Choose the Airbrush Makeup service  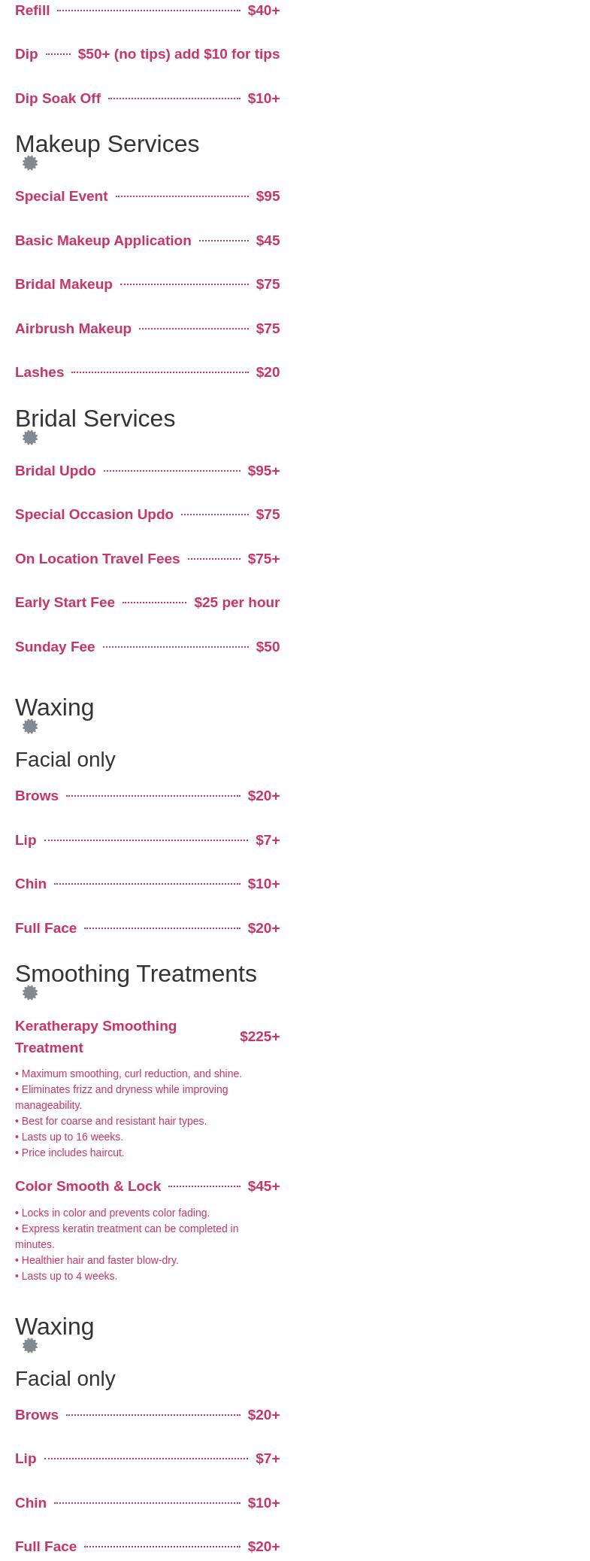pyautogui.click(x=73, y=329)
